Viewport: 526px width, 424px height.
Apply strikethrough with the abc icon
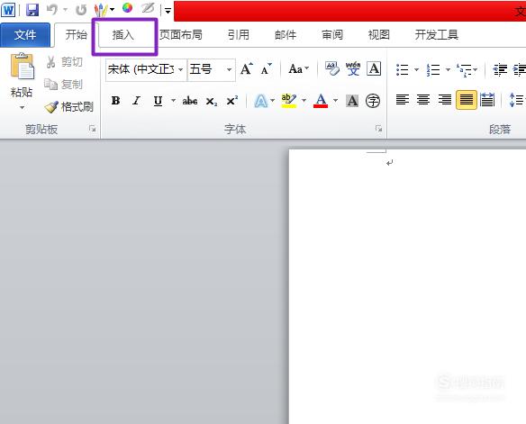click(189, 101)
